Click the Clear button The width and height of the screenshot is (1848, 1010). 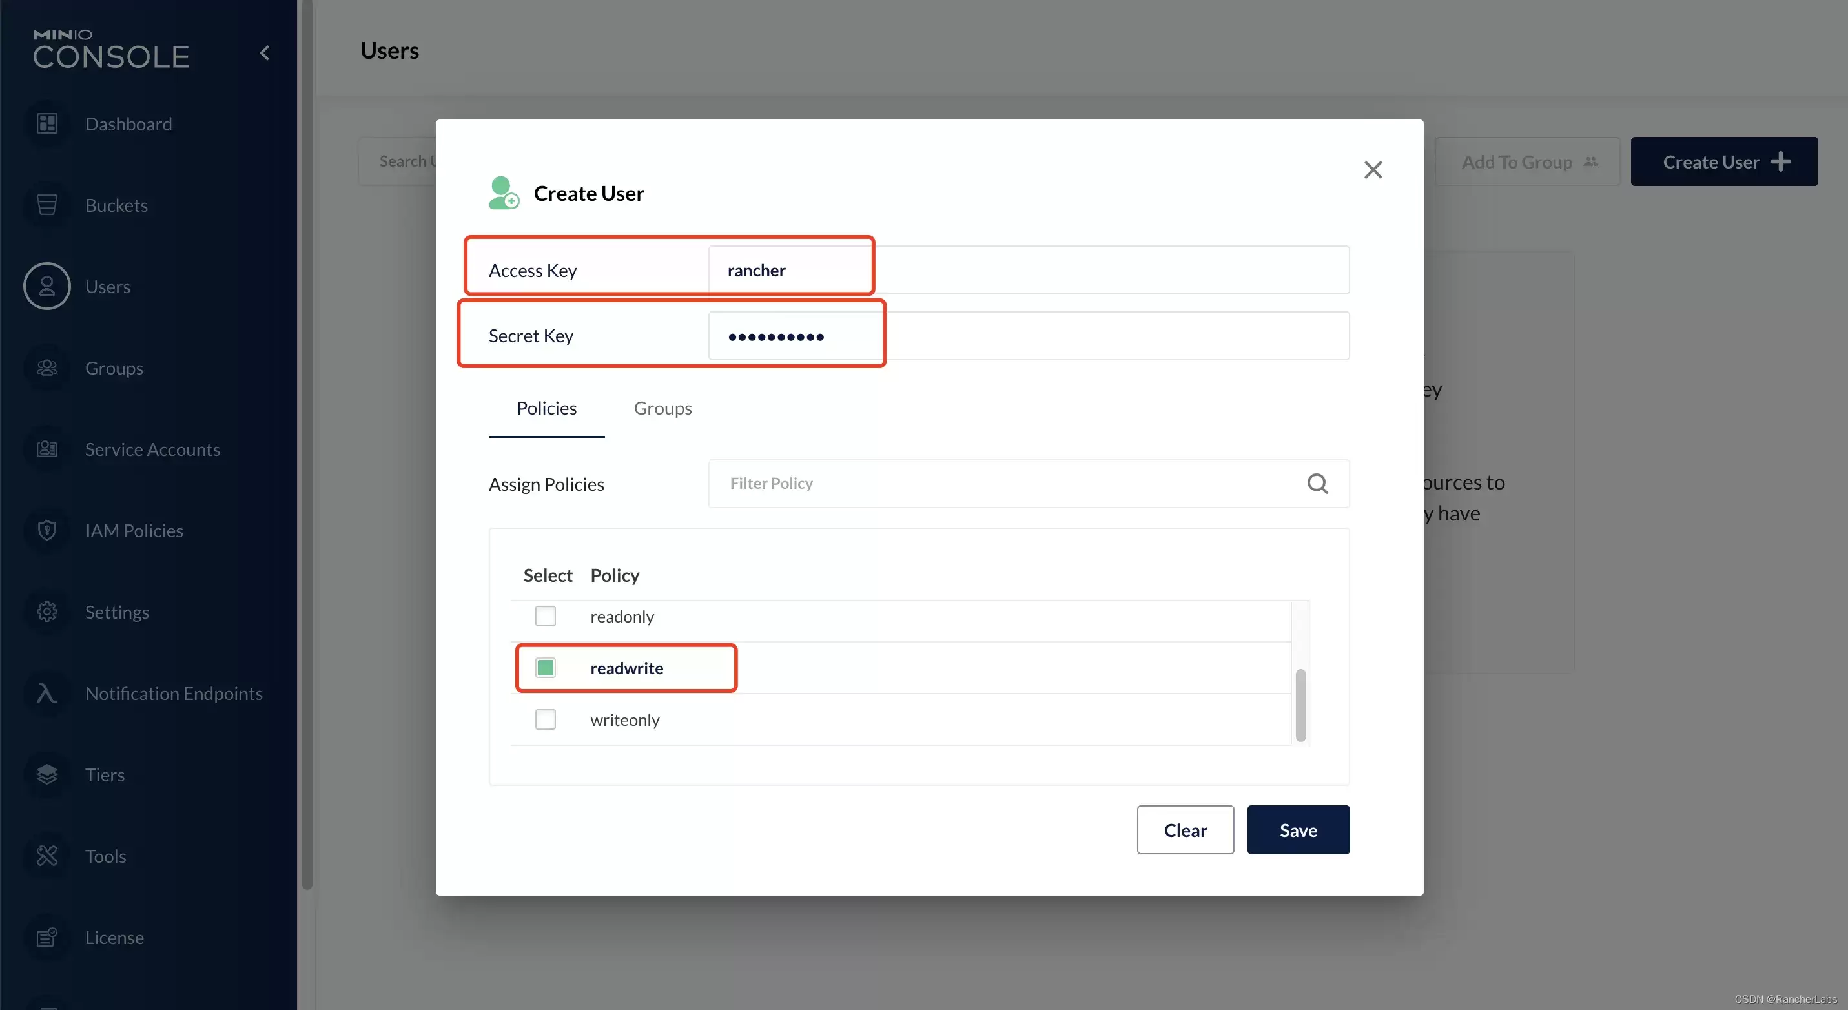tap(1185, 830)
